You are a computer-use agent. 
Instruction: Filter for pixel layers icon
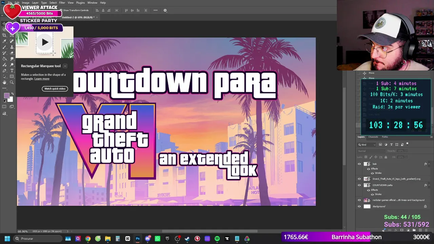[380, 145]
